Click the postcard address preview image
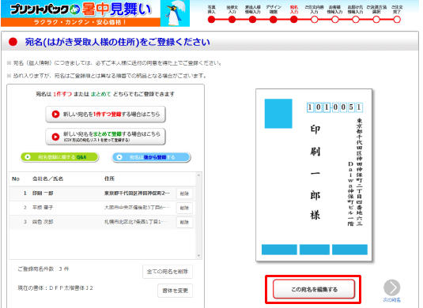Screen dimensions: 423x308 [x=314, y=175]
